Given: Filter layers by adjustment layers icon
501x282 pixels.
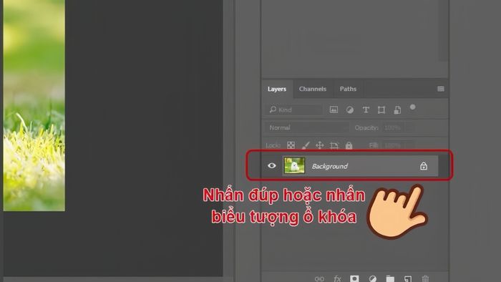Looking at the screenshot, I should [350, 110].
